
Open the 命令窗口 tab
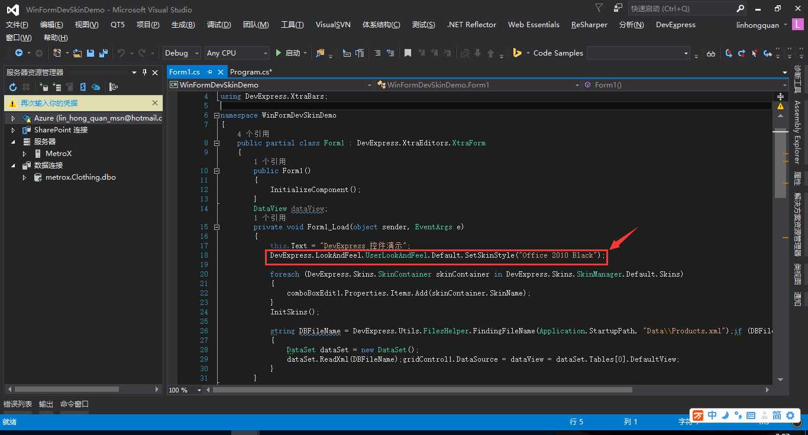75,404
